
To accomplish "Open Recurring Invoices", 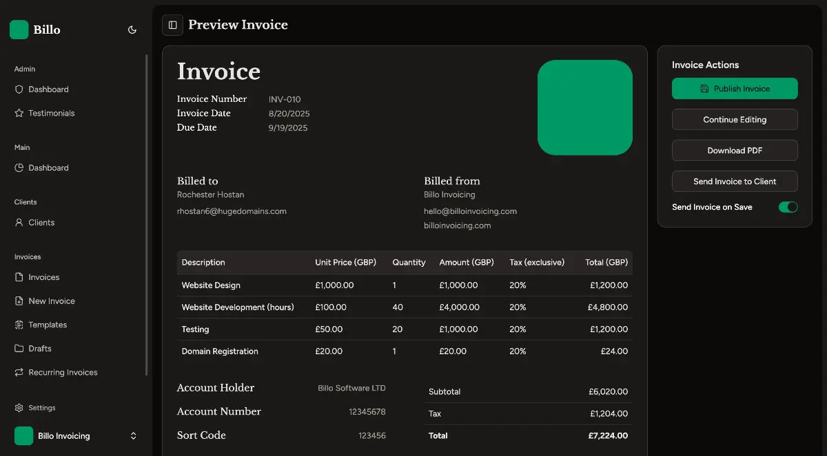I will 61,372.
